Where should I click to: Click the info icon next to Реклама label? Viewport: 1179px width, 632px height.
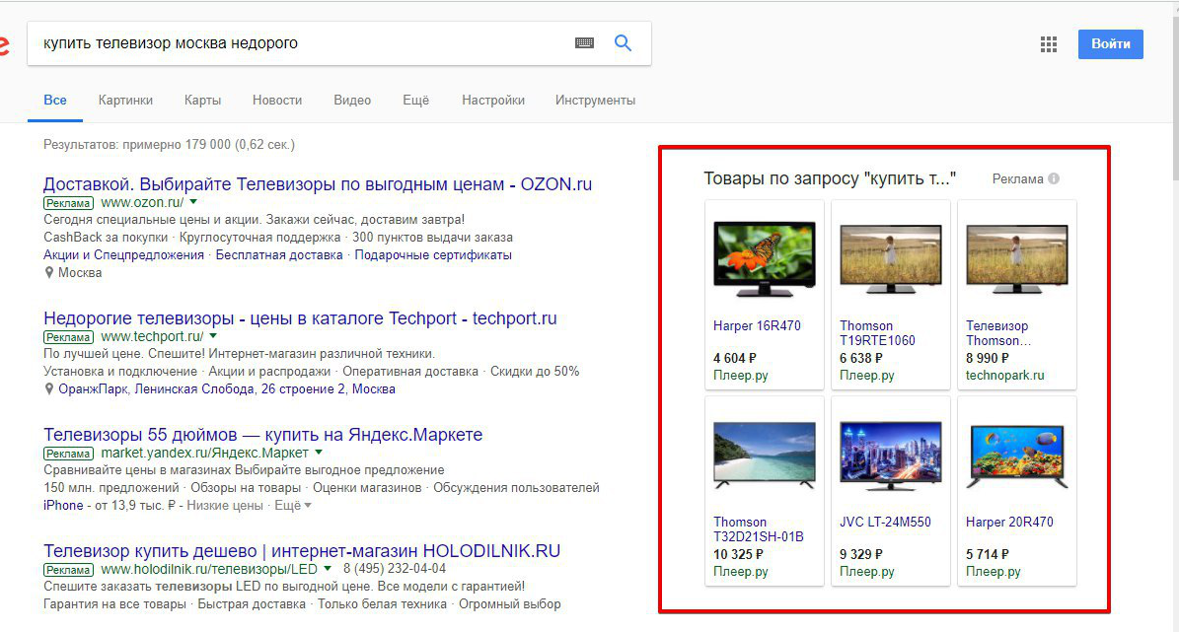point(1054,178)
